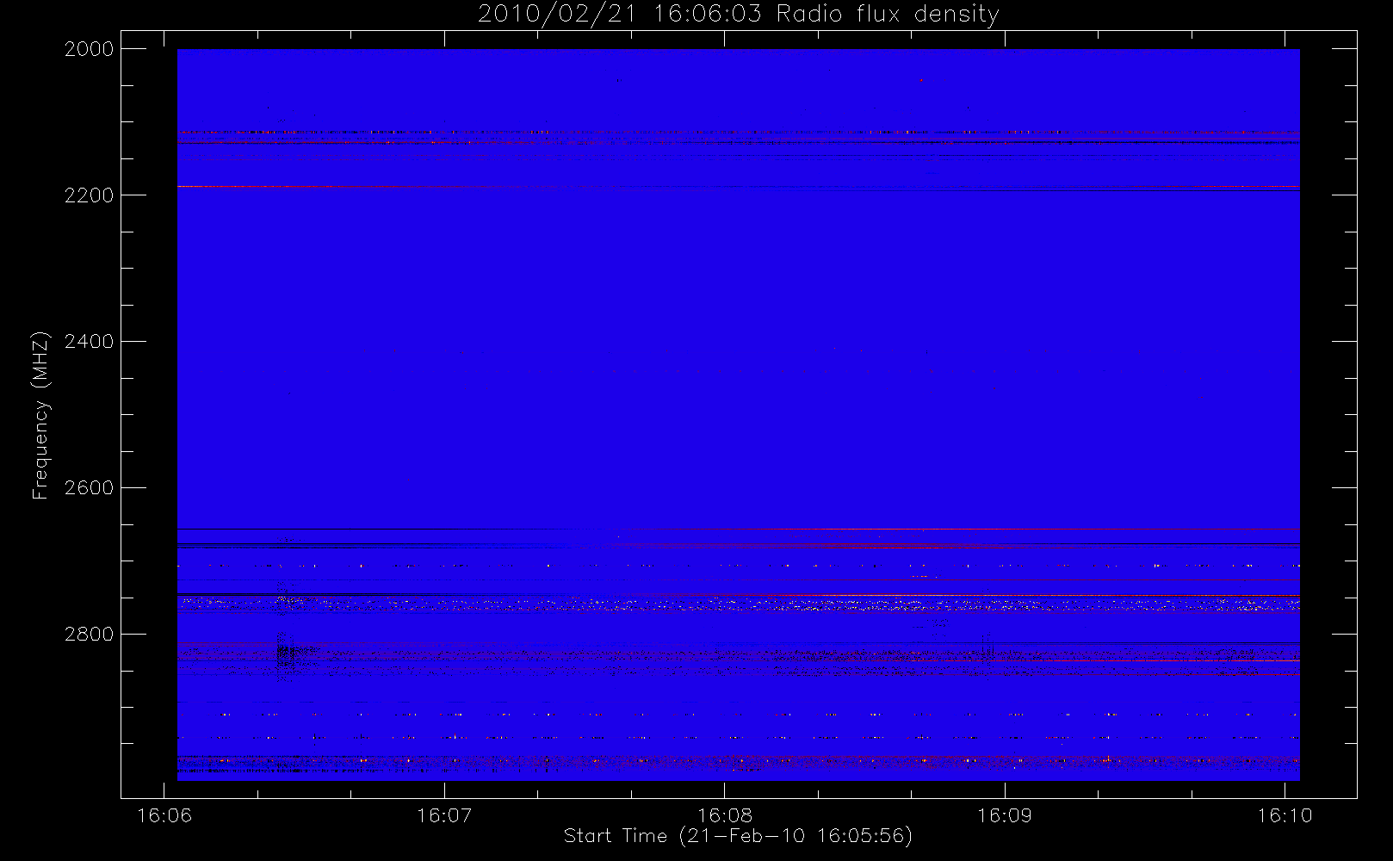Select the 2000 frequency tick label

pyautogui.click(x=90, y=49)
